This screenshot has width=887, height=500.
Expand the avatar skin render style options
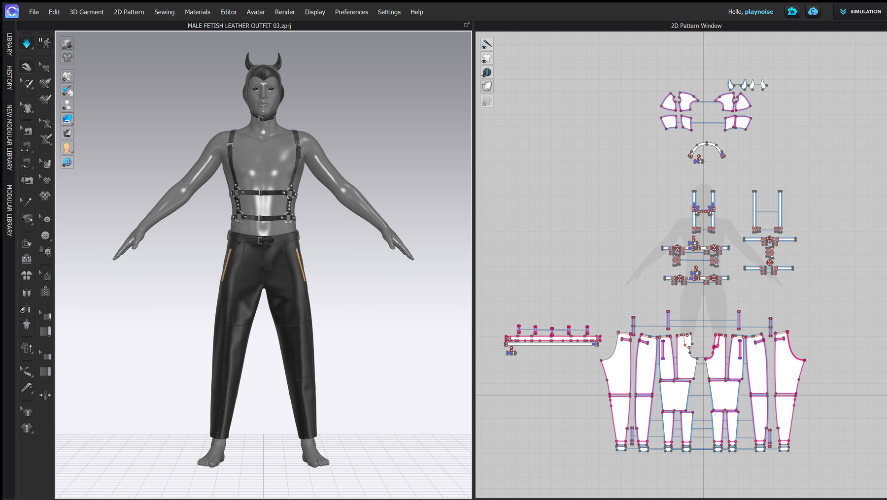67,148
